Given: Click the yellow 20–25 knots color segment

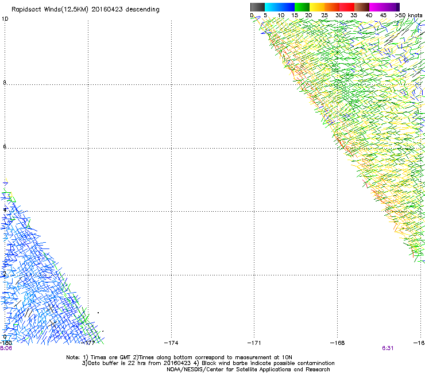Looking at the screenshot, I should (317, 7).
